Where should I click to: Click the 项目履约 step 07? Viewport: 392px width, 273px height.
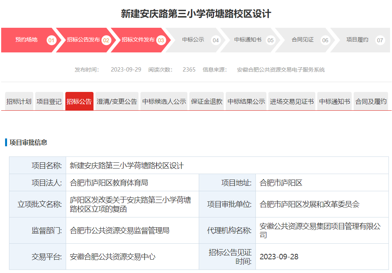(360, 40)
